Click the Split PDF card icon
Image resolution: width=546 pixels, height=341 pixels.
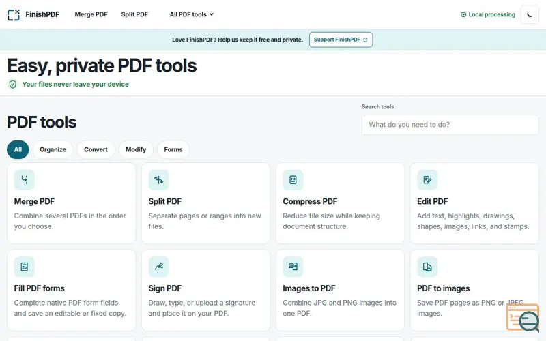tap(159, 180)
